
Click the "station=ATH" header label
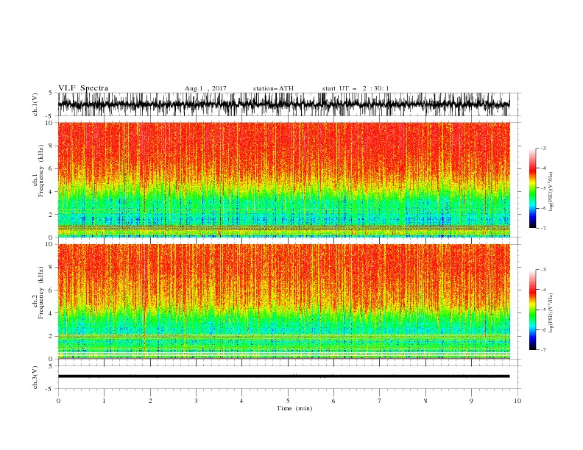(273, 88)
